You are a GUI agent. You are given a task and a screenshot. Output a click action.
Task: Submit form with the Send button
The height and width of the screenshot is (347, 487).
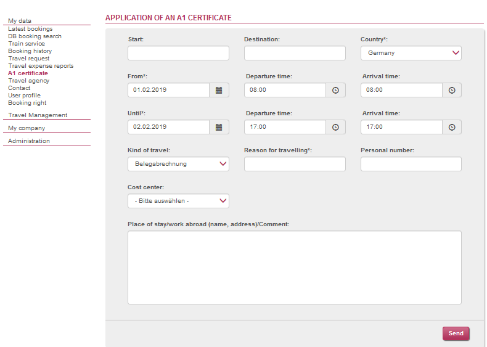pos(456,333)
